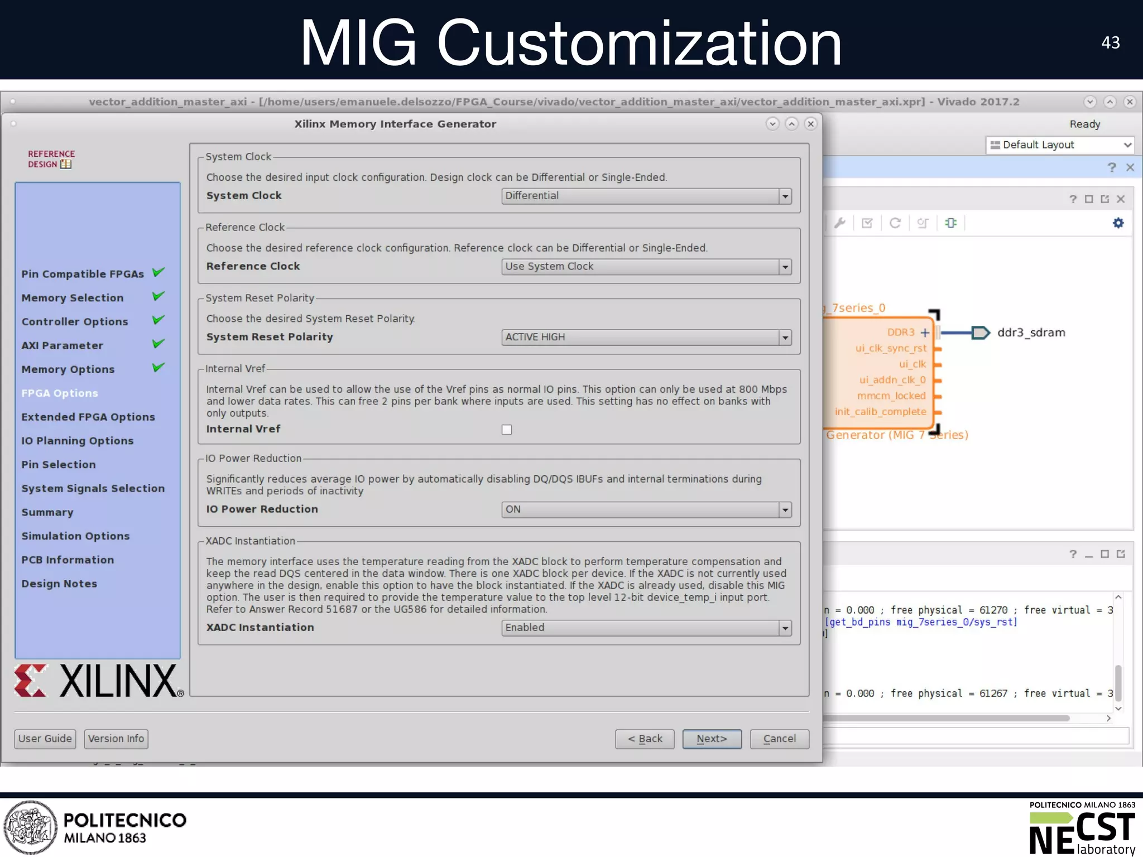Viewport: 1143px width, 857px height.
Task: Go to Memory Selection step
Action: (x=73, y=298)
